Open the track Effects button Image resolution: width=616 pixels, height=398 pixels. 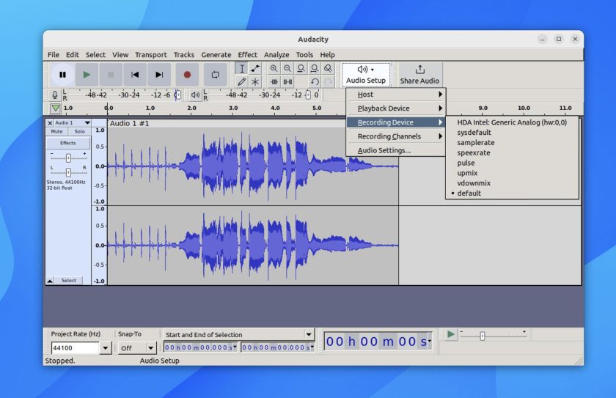tap(68, 143)
